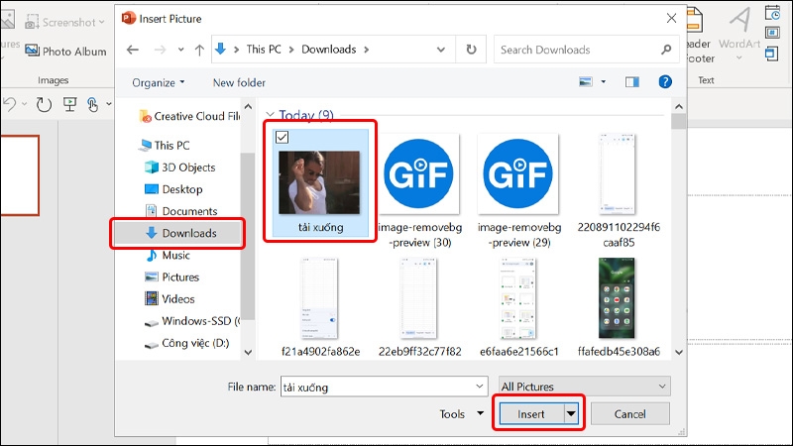Open Videos folder in sidebar
The height and width of the screenshot is (446, 793).
(170, 299)
